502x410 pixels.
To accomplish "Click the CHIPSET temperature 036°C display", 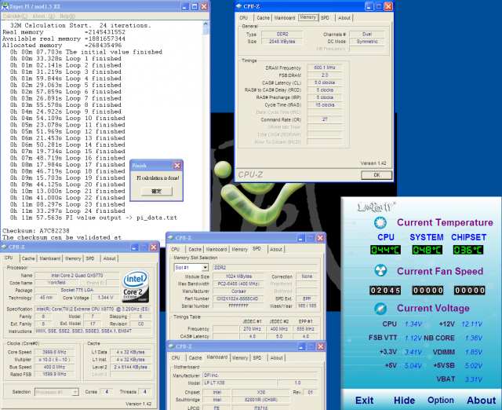I will 468,250.
